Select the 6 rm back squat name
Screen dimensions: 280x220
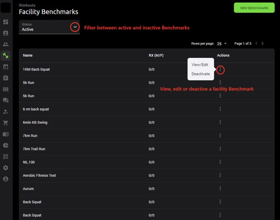tap(36, 109)
